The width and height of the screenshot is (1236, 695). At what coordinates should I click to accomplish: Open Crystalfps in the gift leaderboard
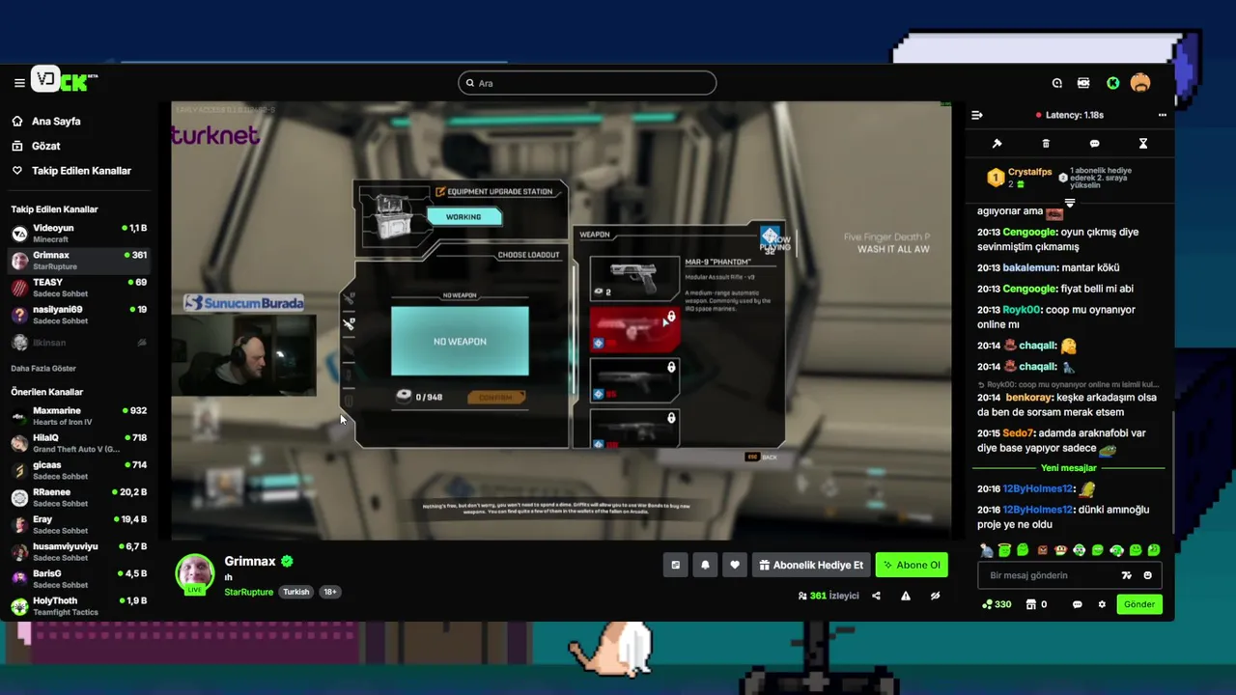[x=1029, y=172]
